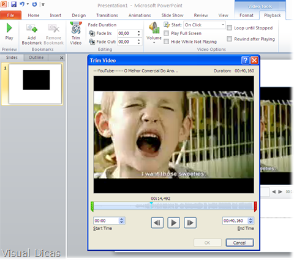The width and height of the screenshot is (294, 260).
Task: Toggle Rewind after Playing checkbox
Action: point(230,39)
